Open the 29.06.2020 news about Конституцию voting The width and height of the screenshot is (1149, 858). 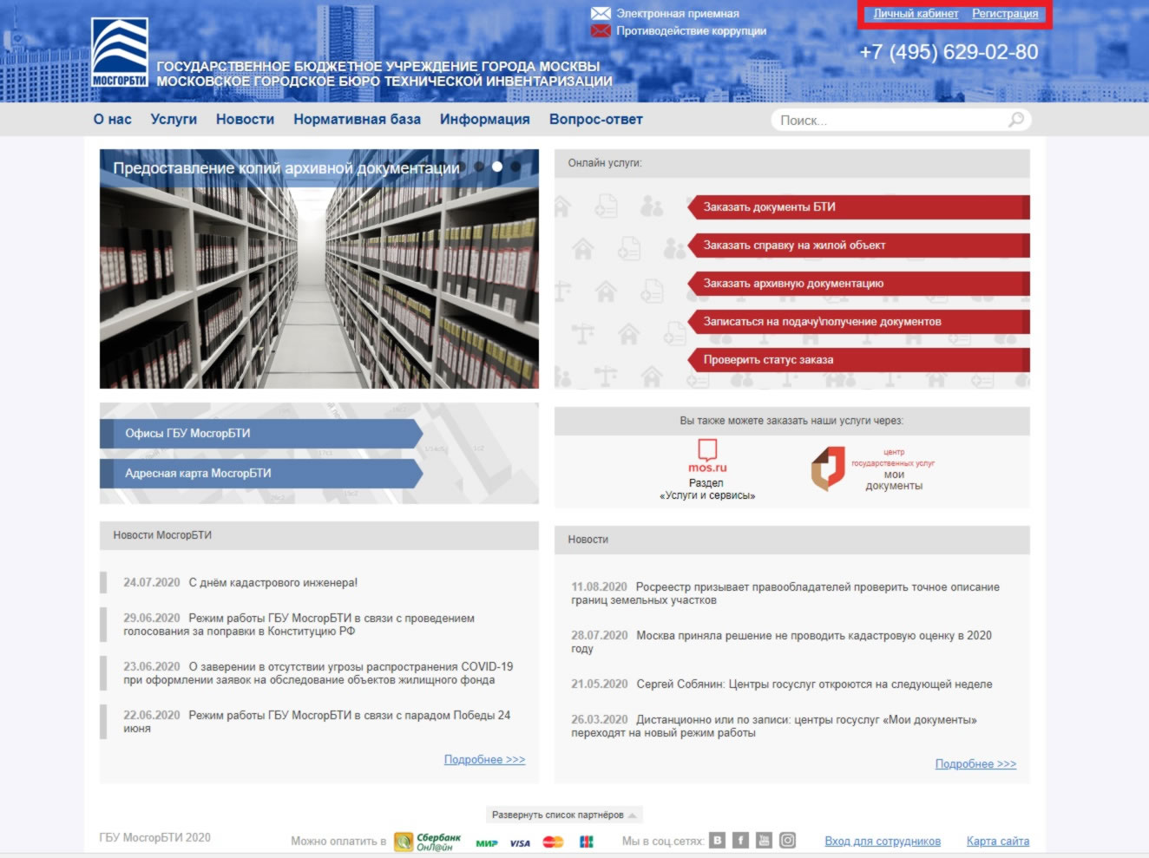point(299,625)
